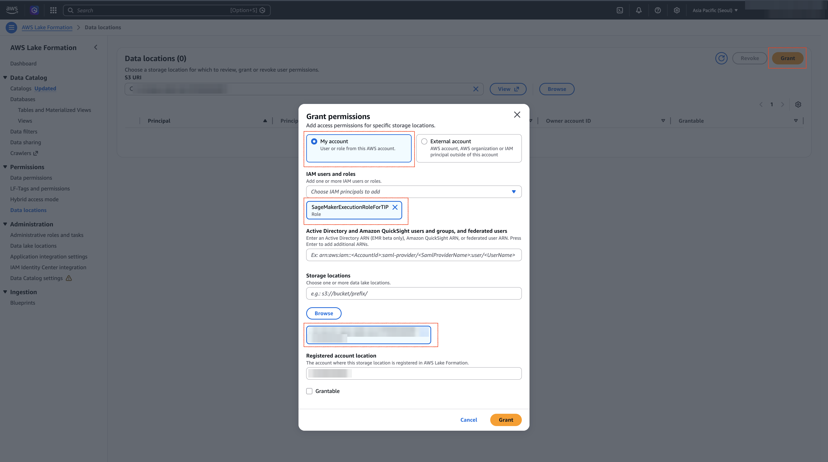Click the Registered account location field

pyautogui.click(x=414, y=374)
